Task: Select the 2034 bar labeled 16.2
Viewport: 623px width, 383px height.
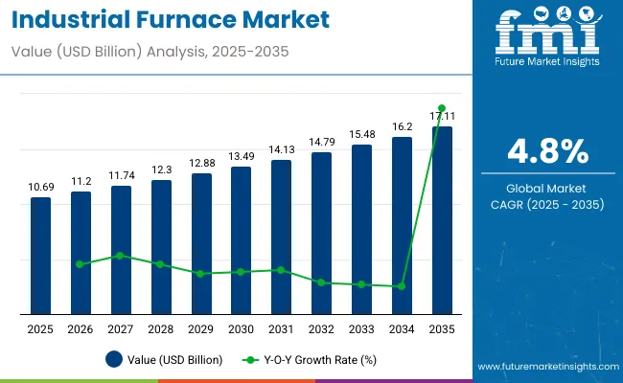Action: (x=402, y=226)
